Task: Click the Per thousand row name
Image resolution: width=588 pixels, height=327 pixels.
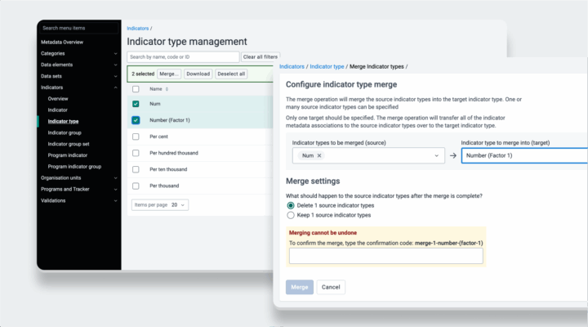Action: point(164,186)
